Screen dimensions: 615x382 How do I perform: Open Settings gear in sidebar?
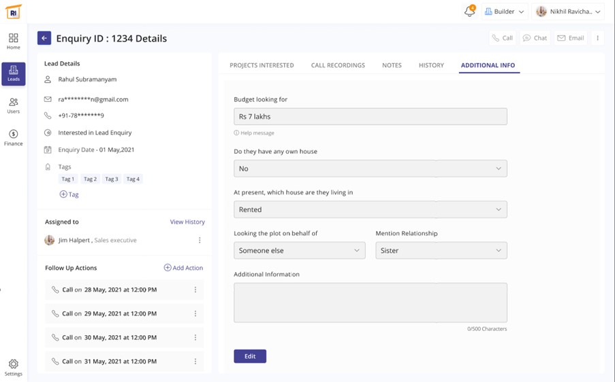click(x=13, y=368)
